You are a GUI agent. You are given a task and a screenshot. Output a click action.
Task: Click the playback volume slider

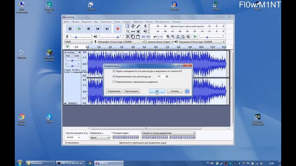click(110, 37)
